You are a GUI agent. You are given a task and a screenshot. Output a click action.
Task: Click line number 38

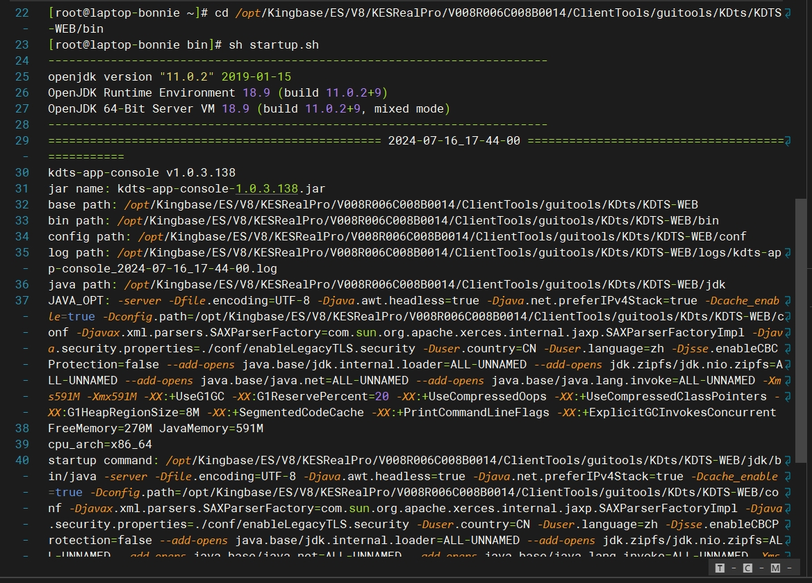(x=22, y=429)
